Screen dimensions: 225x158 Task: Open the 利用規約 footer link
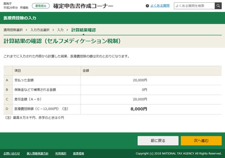[x=61, y=153]
